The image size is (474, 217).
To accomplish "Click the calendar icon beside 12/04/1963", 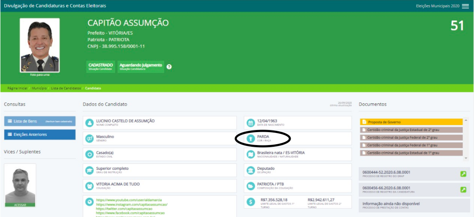I will tap(250, 123).
